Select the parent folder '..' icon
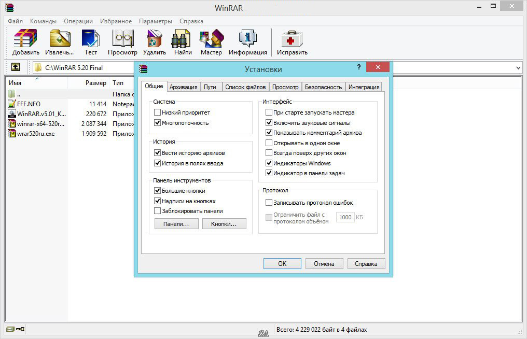This screenshot has width=527, height=339. point(12,94)
